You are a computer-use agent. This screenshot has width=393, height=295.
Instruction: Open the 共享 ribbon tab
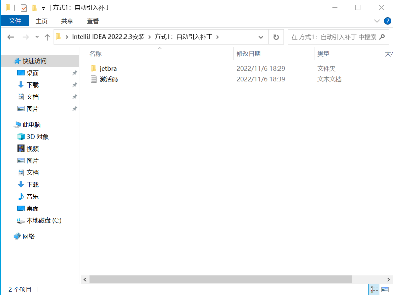coord(67,21)
